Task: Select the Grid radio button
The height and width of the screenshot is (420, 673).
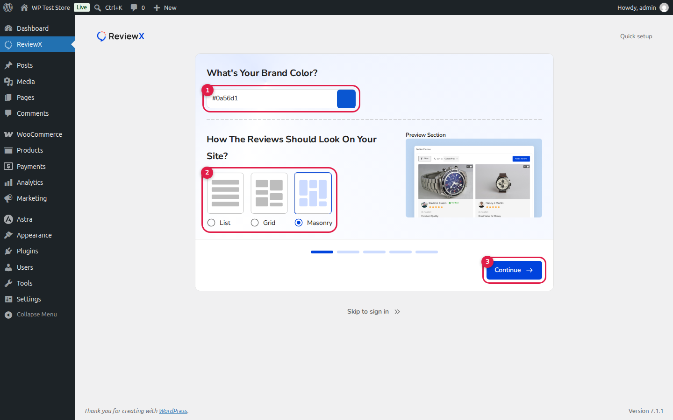Action: pyautogui.click(x=255, y=223)
